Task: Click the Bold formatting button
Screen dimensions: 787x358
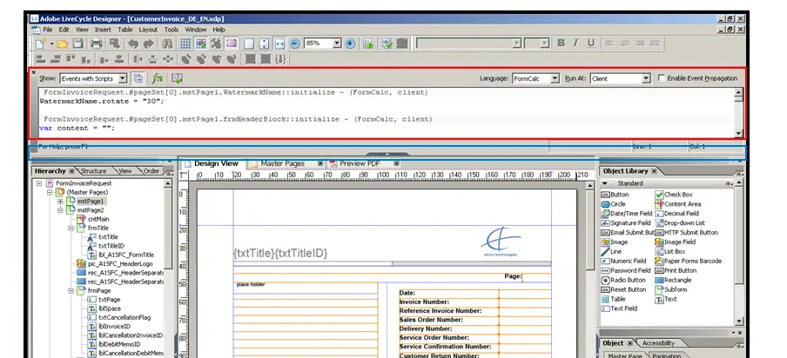Action: click(562, 43)
